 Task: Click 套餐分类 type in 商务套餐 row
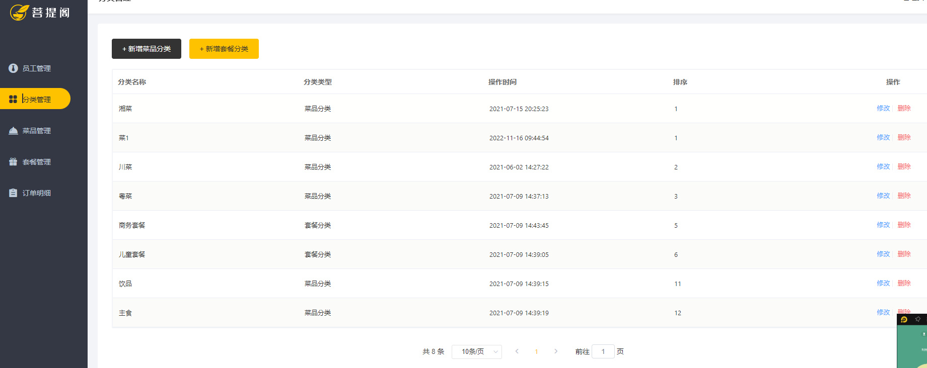click(x=318, y=225)
